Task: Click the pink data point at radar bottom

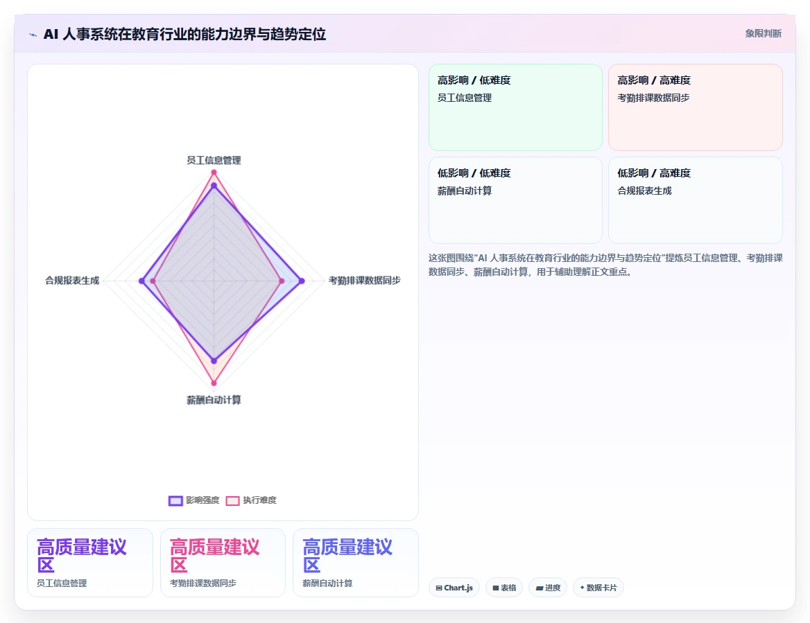Action: (214, 383)
